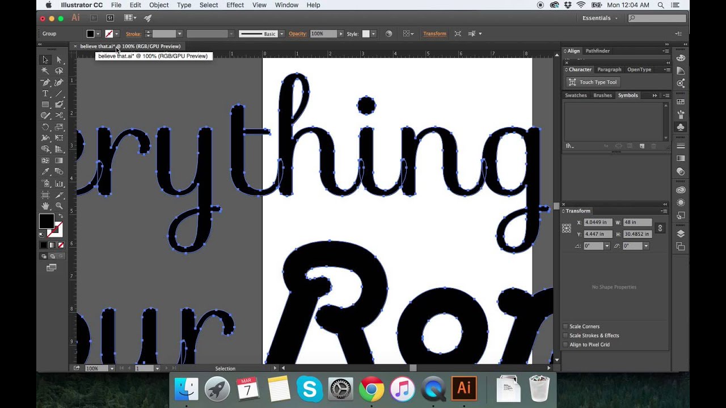Click the X position field
This screenshot has height=408, width=726.
click(597, 222)
